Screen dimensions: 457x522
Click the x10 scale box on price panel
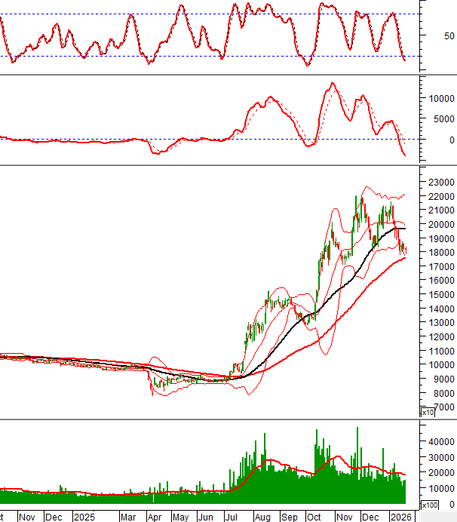point(427,412)
